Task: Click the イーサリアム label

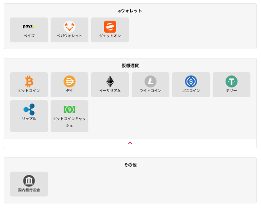Action: point(110,91)
